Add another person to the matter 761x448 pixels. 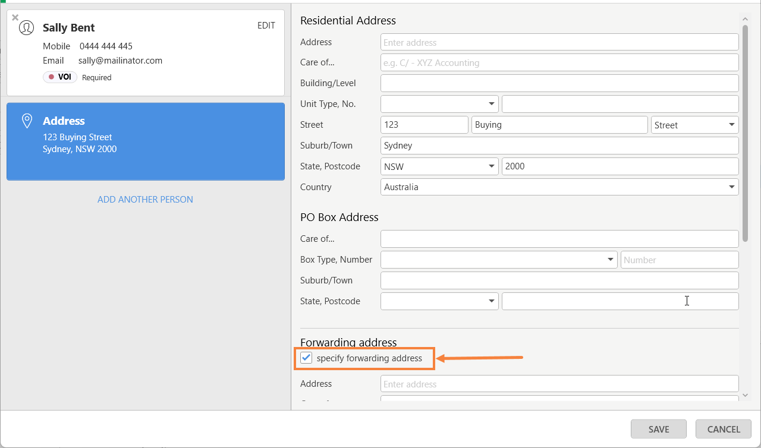click(145, 200)
